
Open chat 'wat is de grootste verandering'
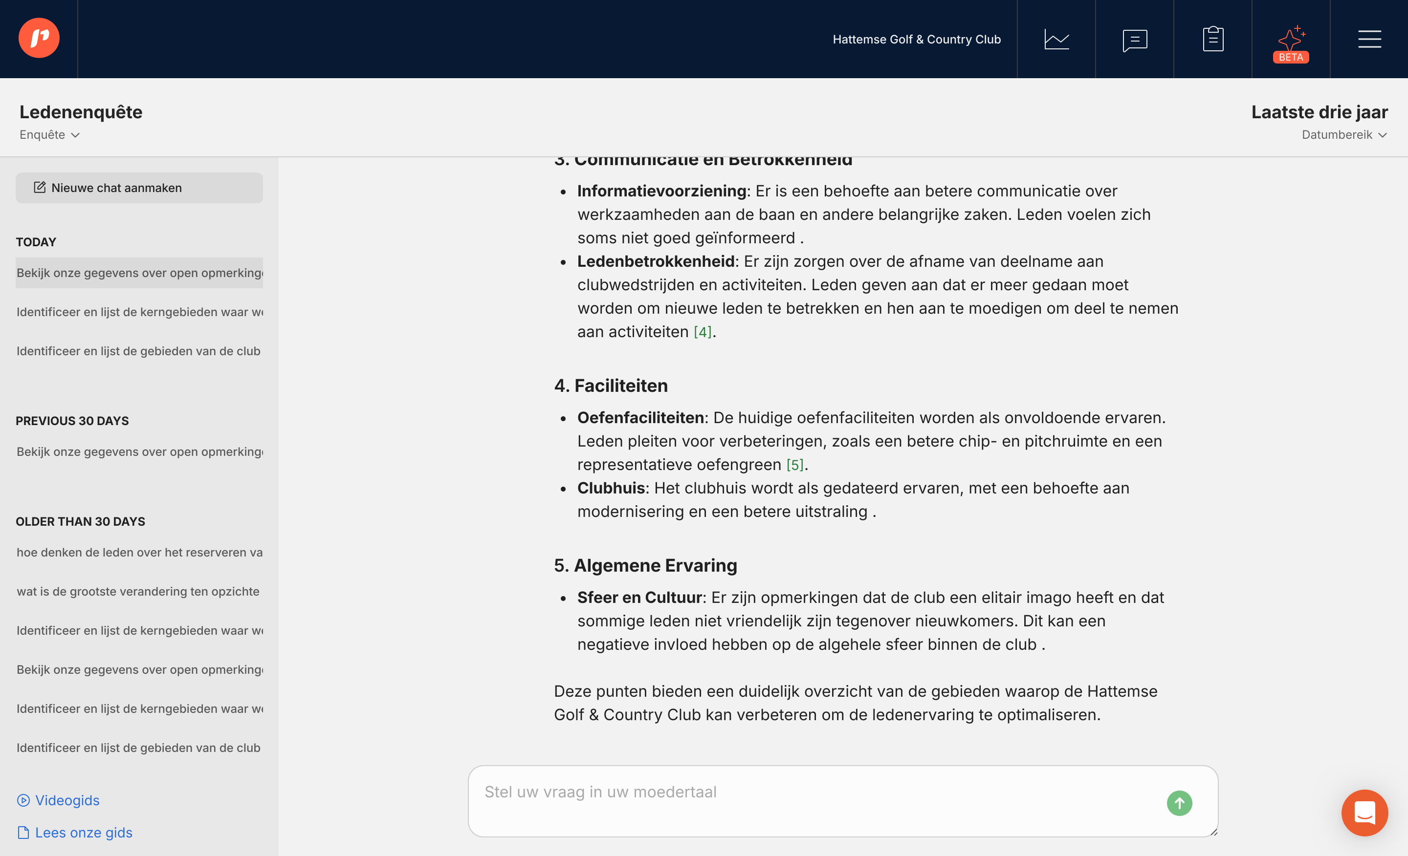(x=138, y=592)
